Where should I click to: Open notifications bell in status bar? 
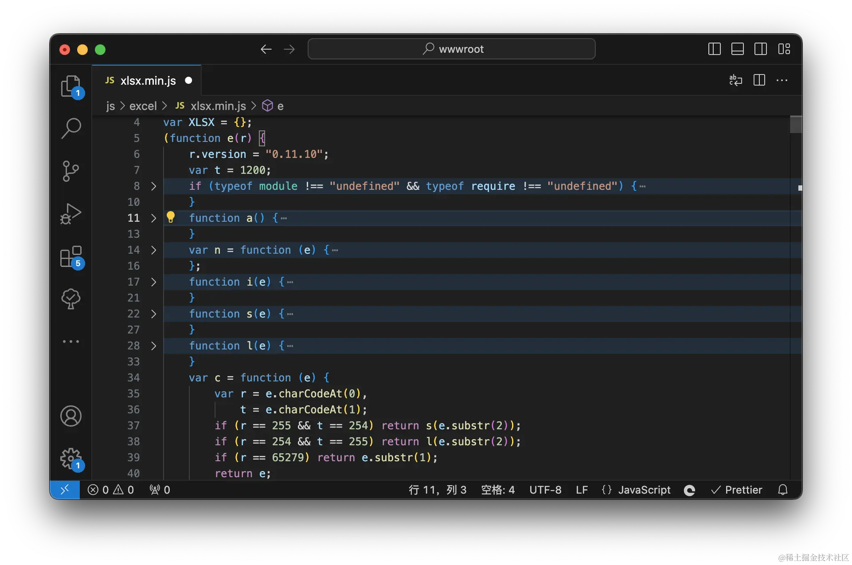783,490
